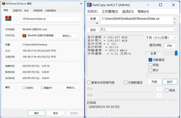Enable the 筛选 filter checkbox
This screenshot has height=118, width=181.
click(x=167, y=90)
